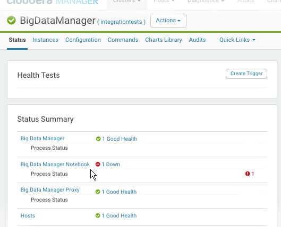Click green check icon on Proxy row
The image size is (281, 227).
pos(98,192)
